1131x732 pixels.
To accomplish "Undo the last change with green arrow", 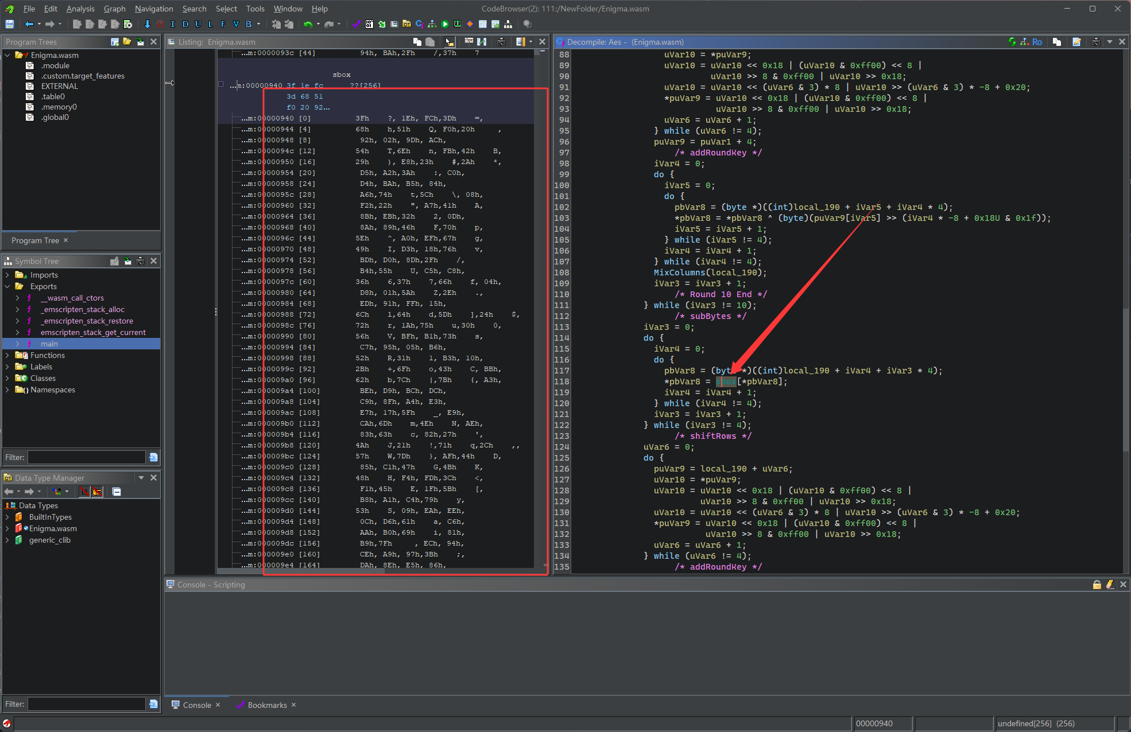I will coord(308,24).
